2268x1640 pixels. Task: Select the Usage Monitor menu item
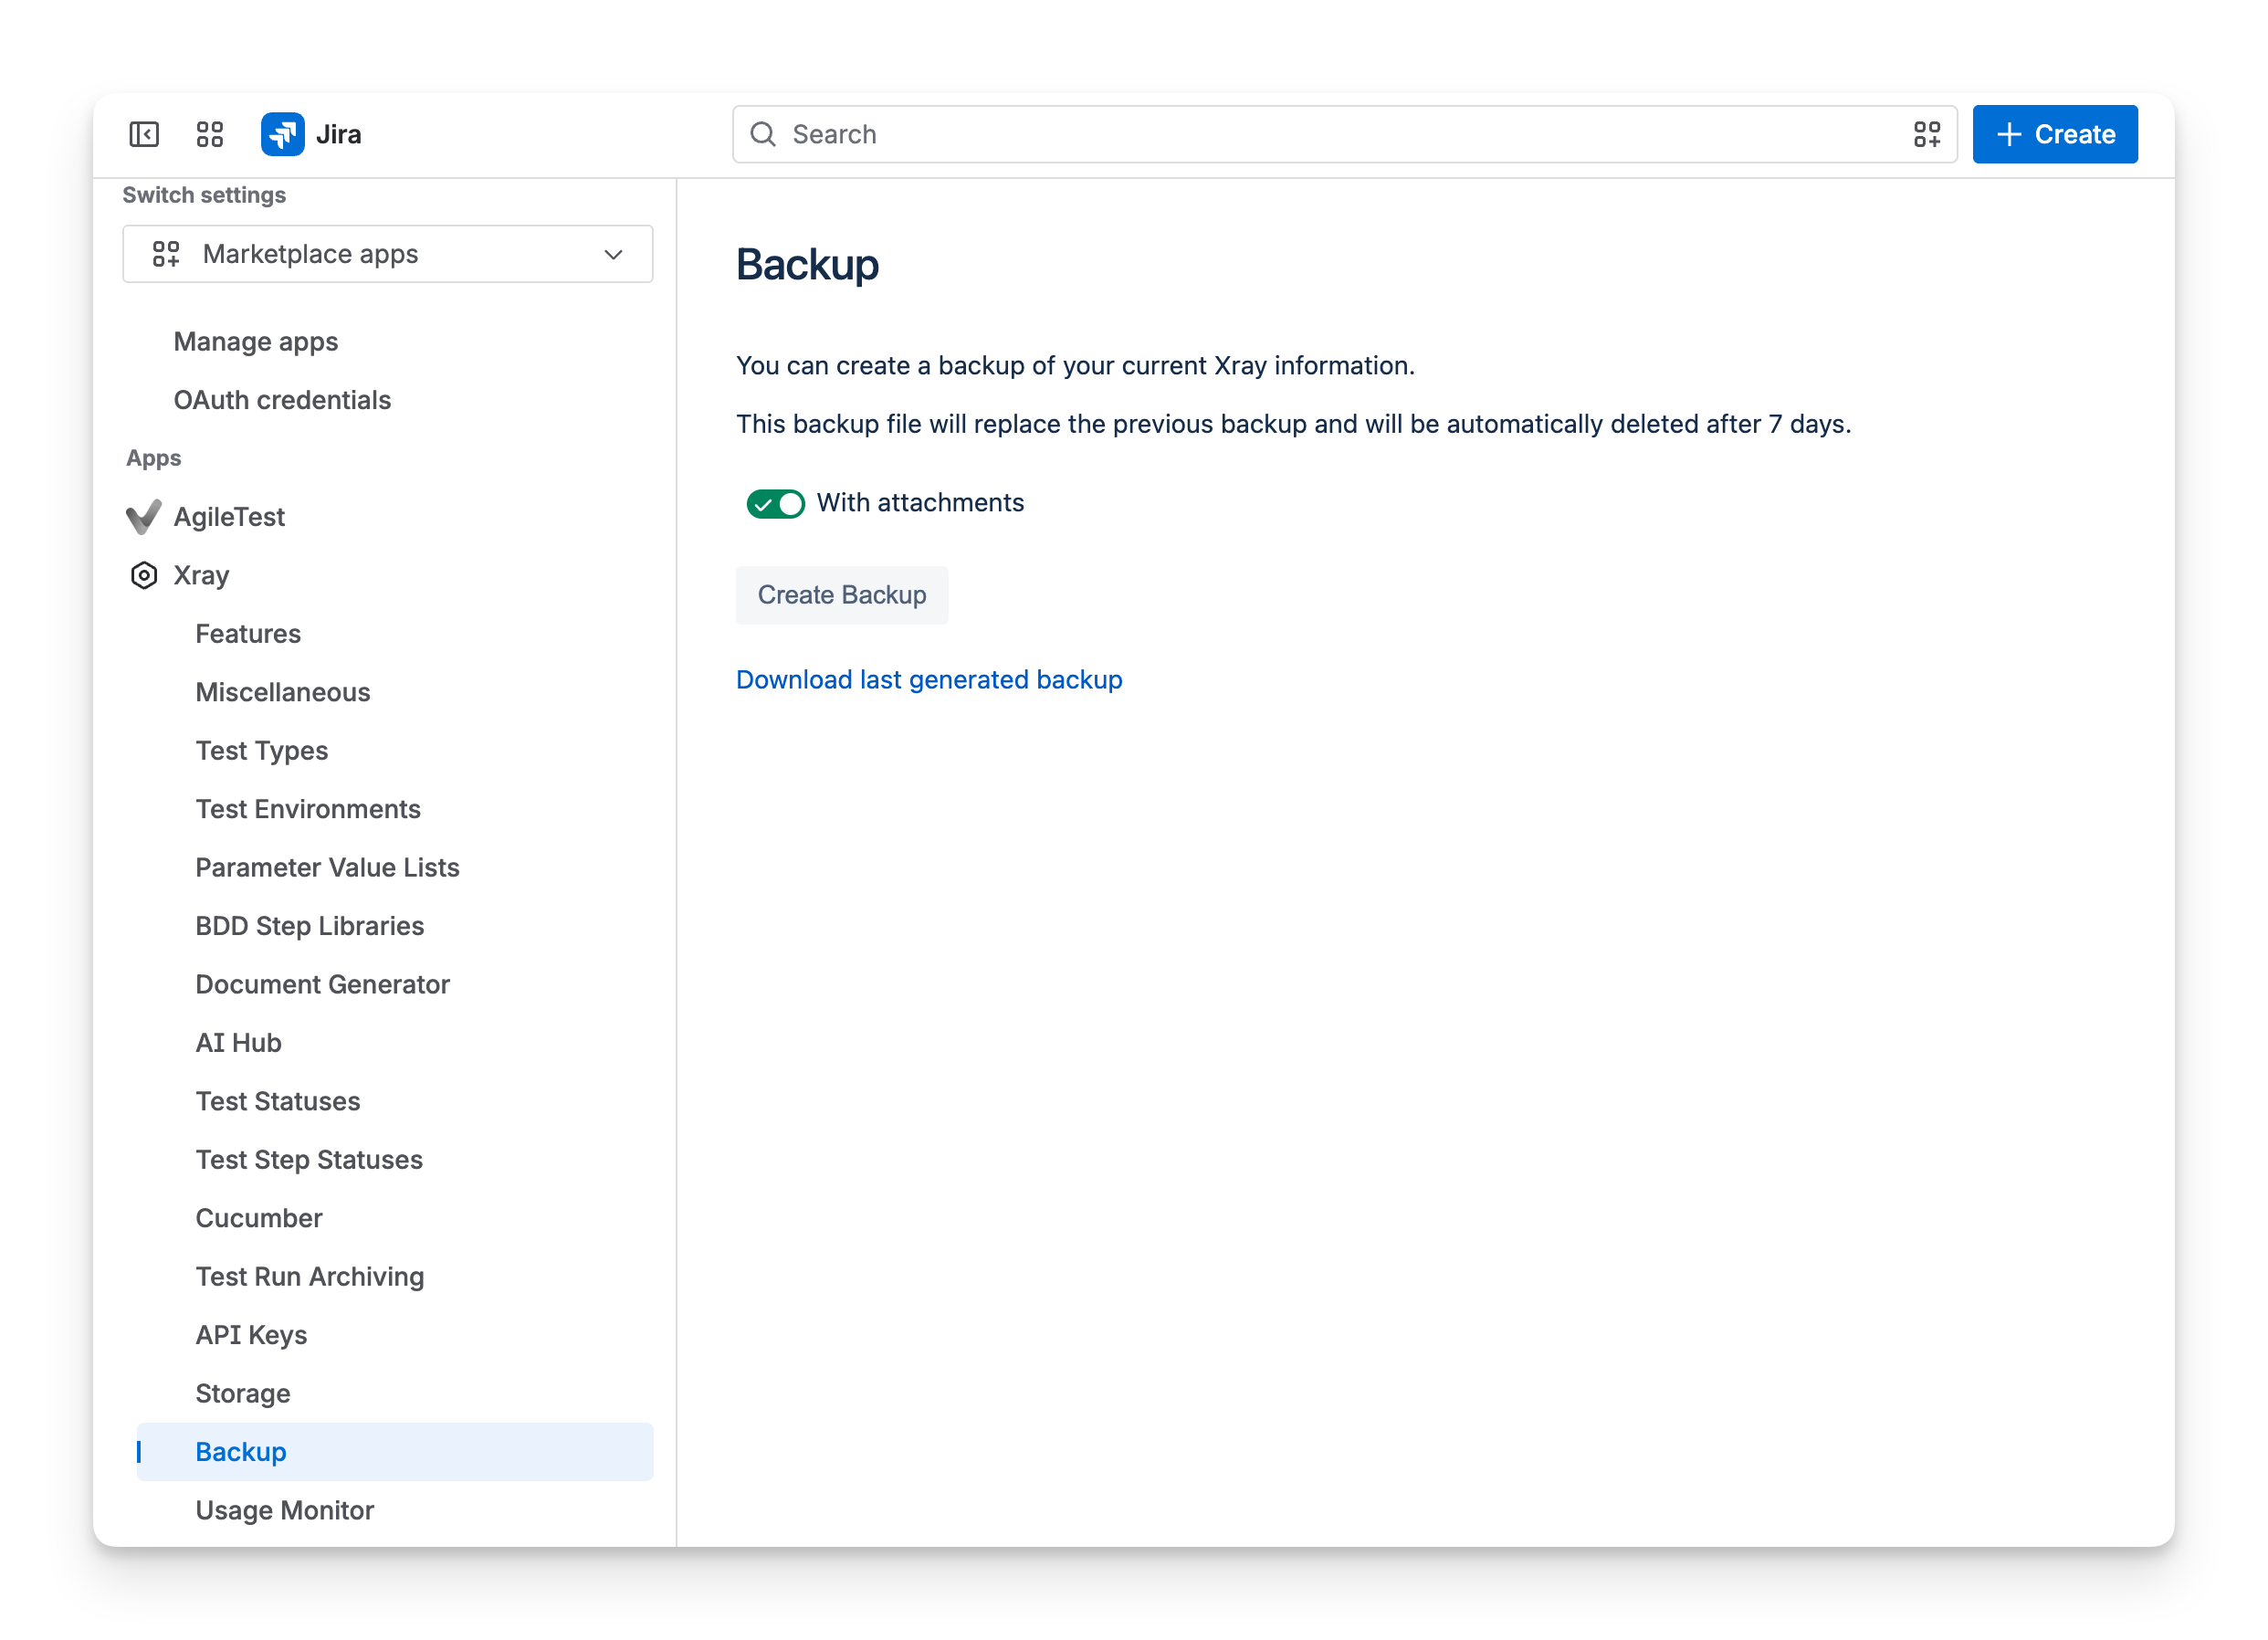284,1510
